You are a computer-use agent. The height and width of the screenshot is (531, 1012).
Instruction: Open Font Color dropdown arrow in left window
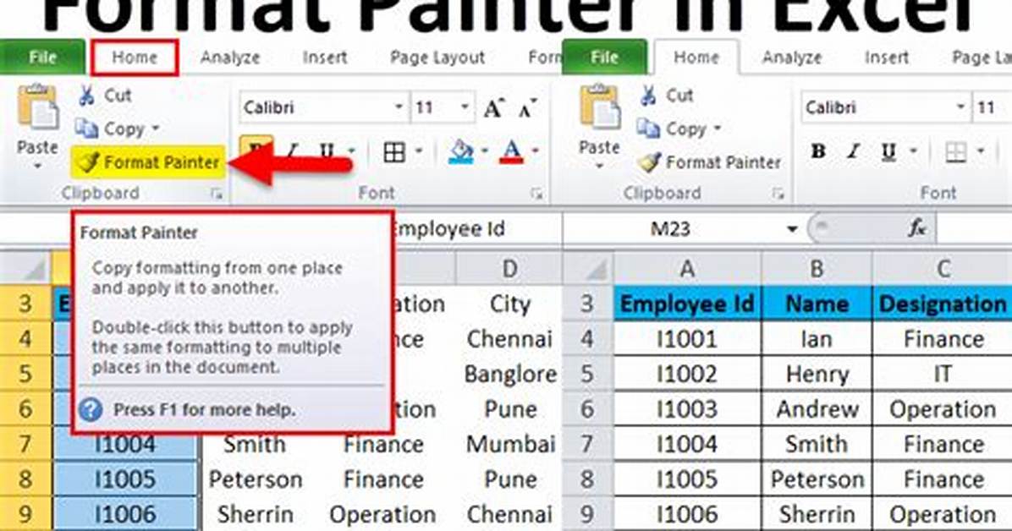click(535, 152)
